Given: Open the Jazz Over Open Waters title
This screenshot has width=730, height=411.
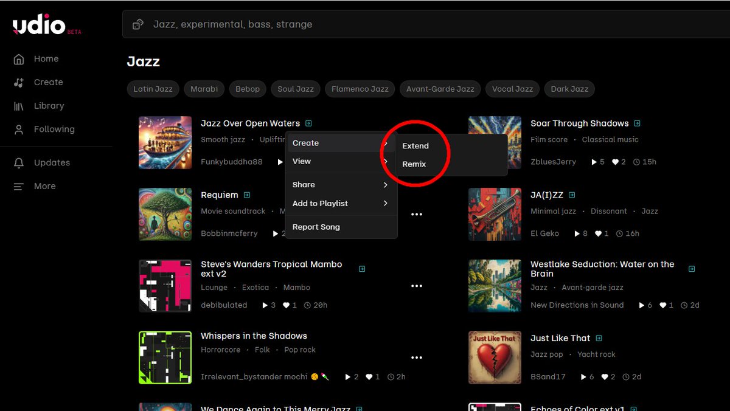Looking at the screenshot, I should pyautogui.click(x=251, y=123).
